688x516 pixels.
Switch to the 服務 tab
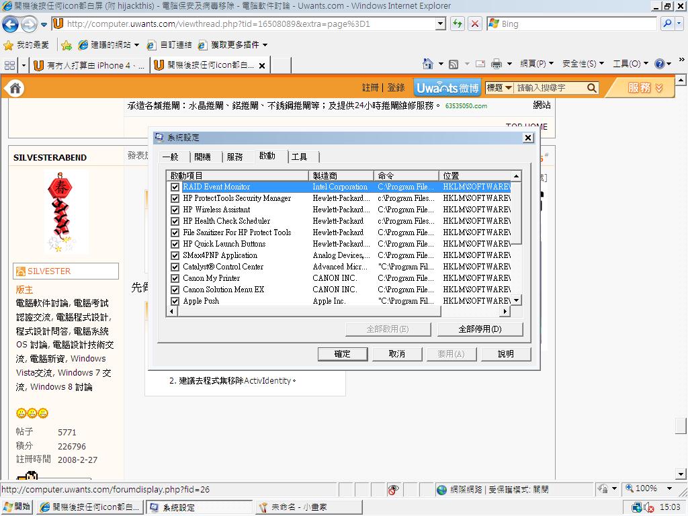pos(234,157)
